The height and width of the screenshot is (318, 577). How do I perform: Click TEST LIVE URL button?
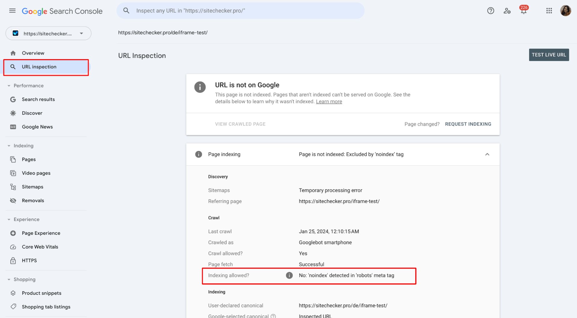[x=549, y=55]
